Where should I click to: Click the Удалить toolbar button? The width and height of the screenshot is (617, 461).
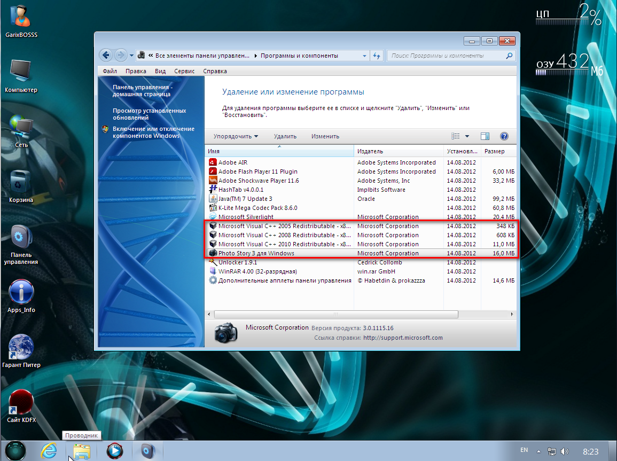point(285,136)
